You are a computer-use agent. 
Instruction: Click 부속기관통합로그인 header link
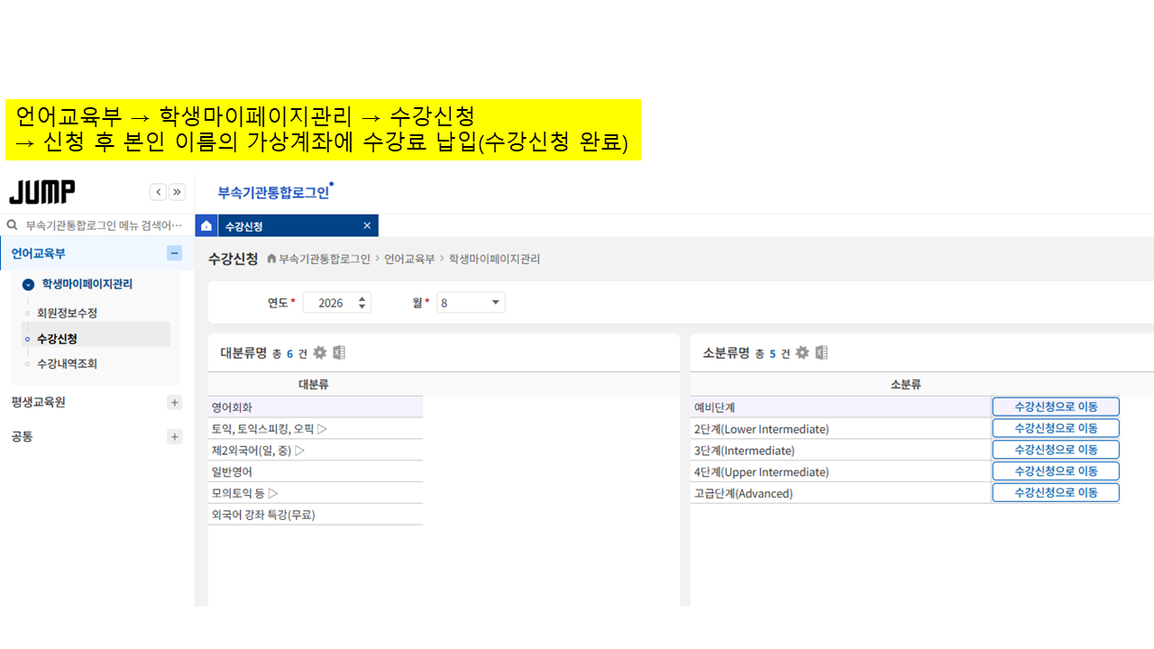pyautogui.click(x=273, y=192)
